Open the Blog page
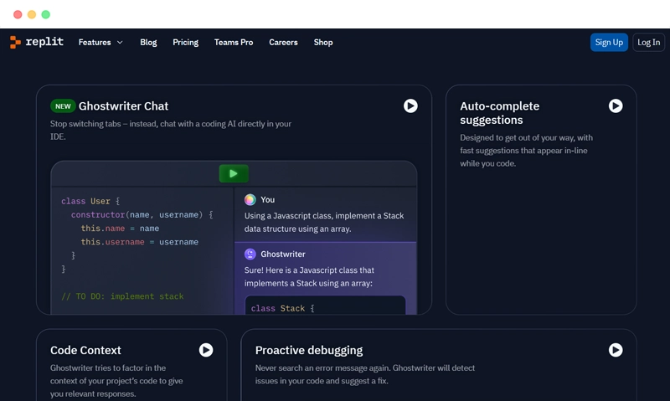 tap(148, 43)
